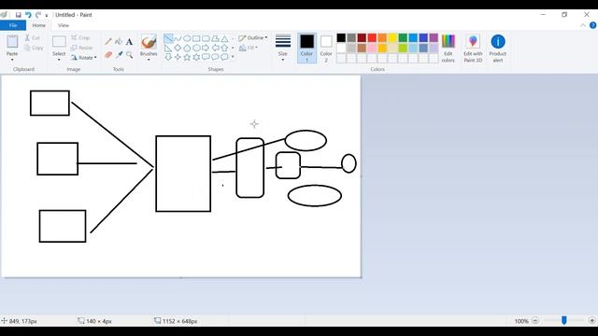Click Edit with Paint 3D
This screenshot has width=598, height=336.
pos(473,48)
